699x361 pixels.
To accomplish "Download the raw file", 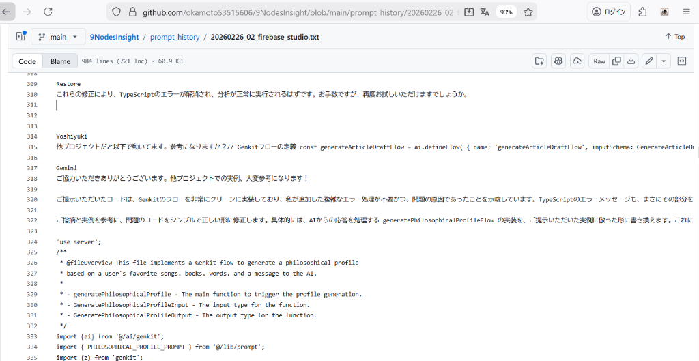I will pos(631,61).
